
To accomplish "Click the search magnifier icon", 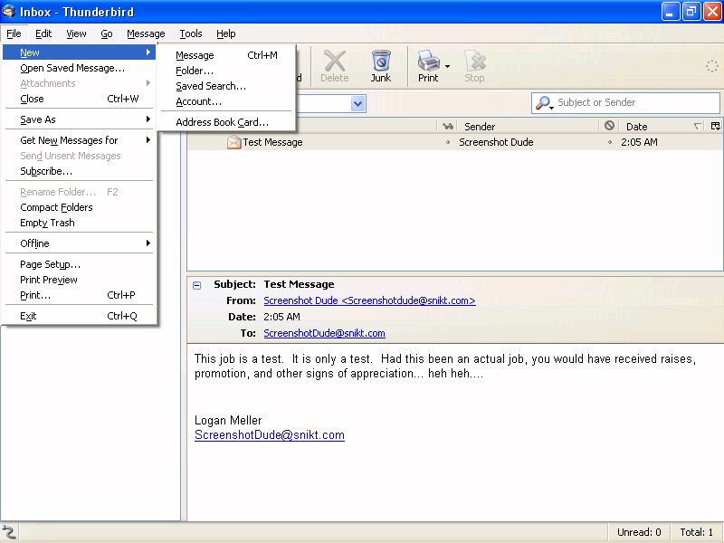I will [545, 102].
